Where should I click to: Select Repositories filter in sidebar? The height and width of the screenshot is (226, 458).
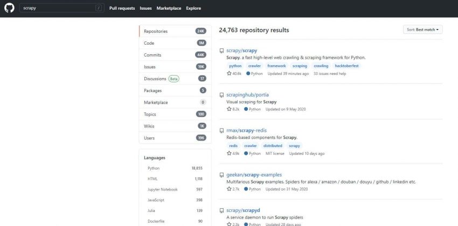(175, 31)
